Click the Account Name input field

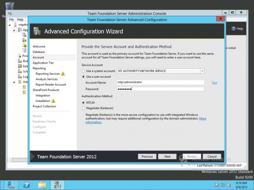(160, 82)
